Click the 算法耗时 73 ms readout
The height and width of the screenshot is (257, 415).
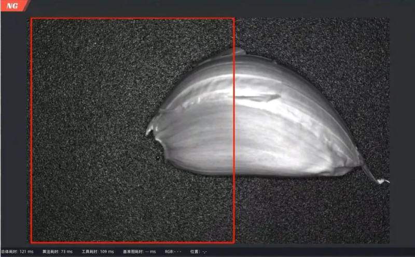[57, 252]
